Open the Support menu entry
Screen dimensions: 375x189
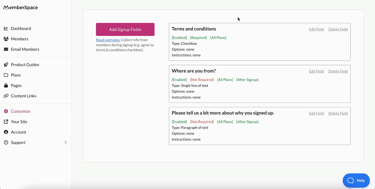(x=18, y=142)
